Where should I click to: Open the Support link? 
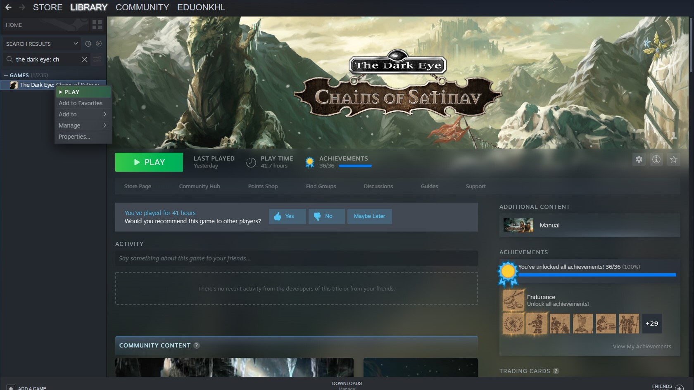(476, 187)
